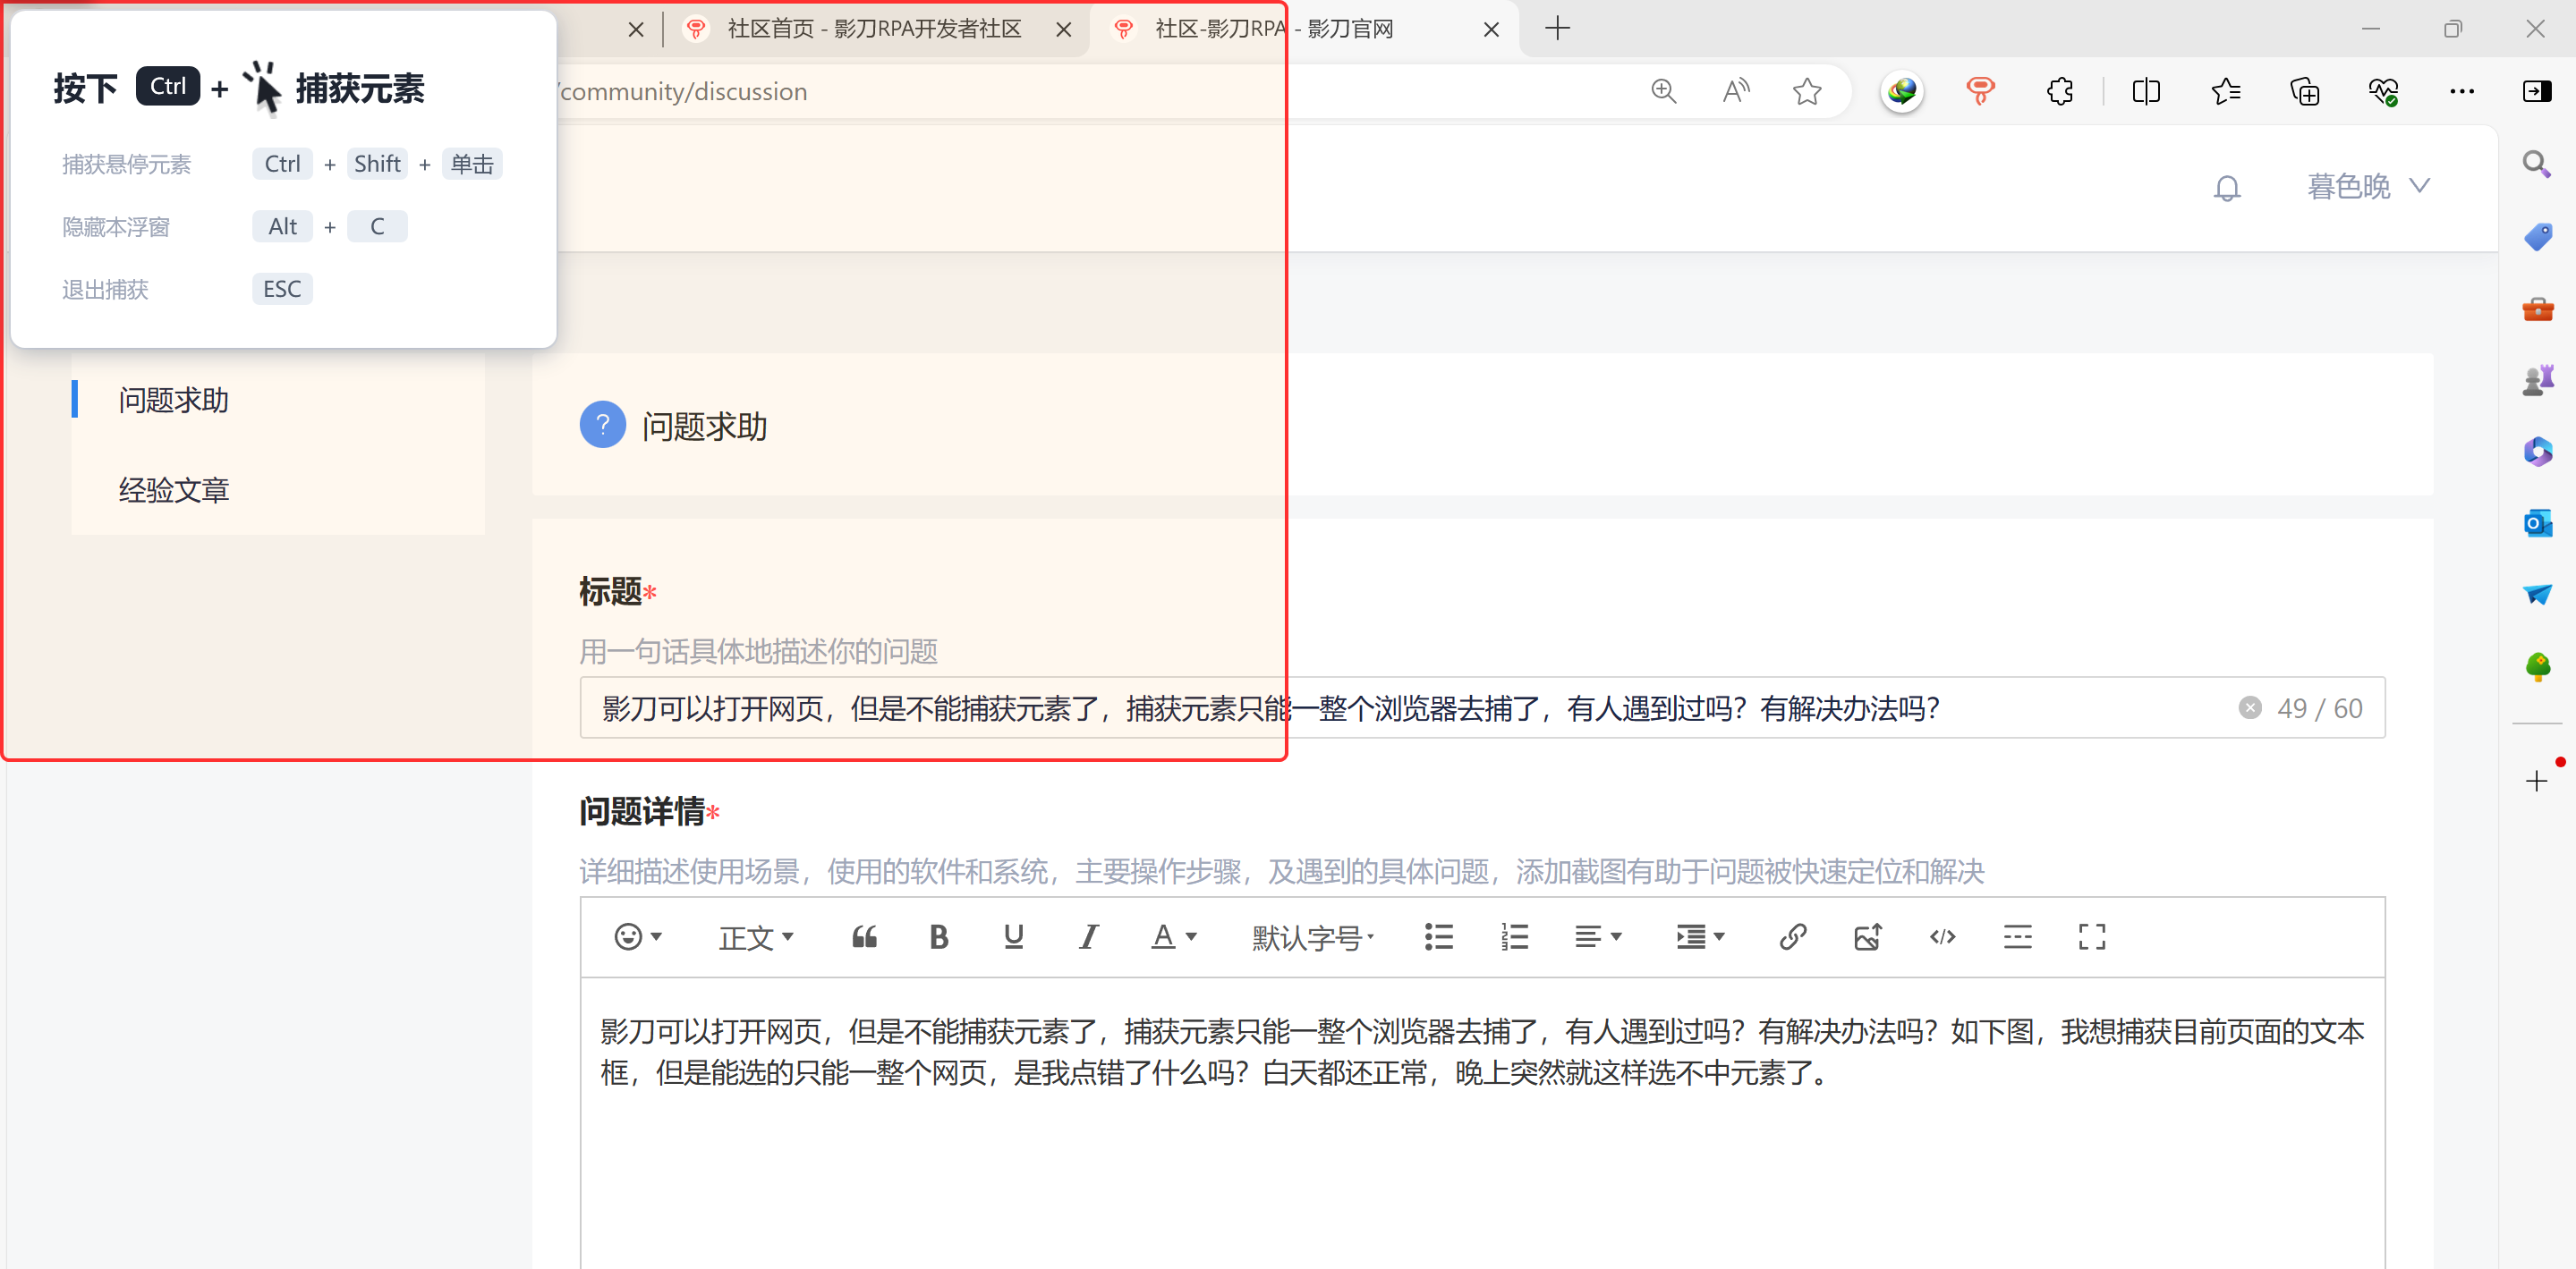Open the emoji picker dropdown
This screenshot has width=2576, height=1269.
click(x=637, y=936)
